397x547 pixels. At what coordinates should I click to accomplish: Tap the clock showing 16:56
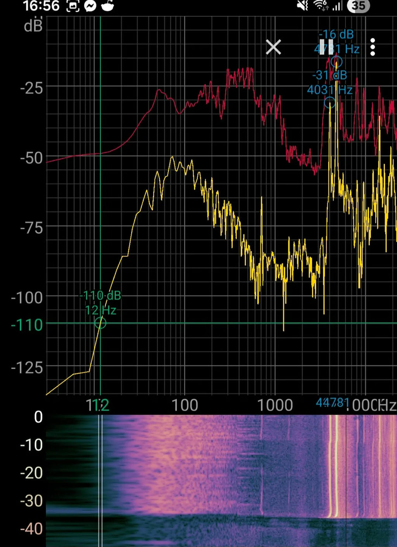[x=41, y=6]
